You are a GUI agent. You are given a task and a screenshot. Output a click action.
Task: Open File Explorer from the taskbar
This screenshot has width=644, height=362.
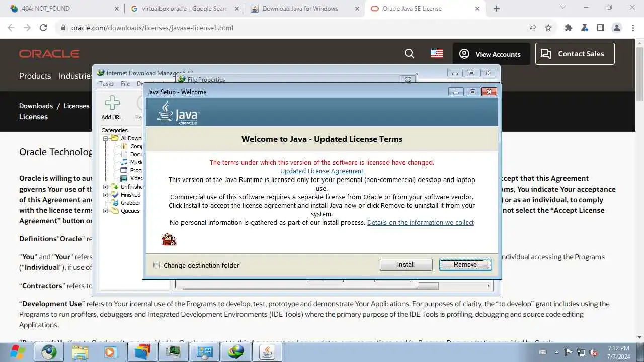pos(80,352)
